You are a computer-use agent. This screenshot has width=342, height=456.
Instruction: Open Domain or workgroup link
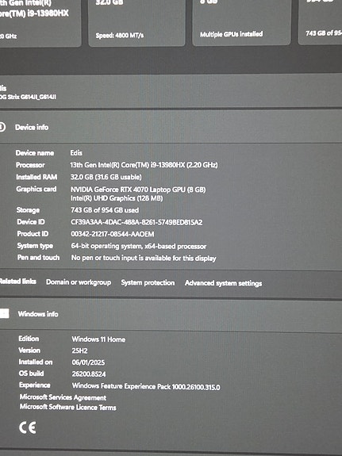pyautogui.click(x=79, y=282)
